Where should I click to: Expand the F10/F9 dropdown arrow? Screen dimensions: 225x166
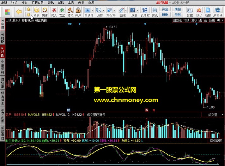pos(114,10)
